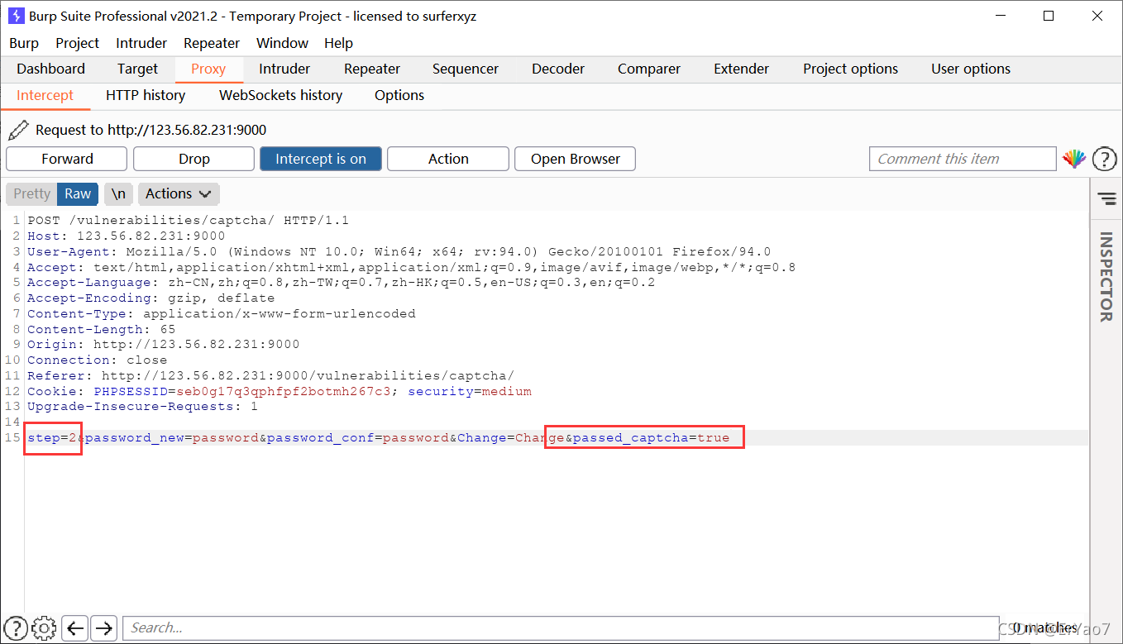Toggle the \n non-printable characters button
The width and height of the screenshot is (1123, 644).
[x=118, y=193]
